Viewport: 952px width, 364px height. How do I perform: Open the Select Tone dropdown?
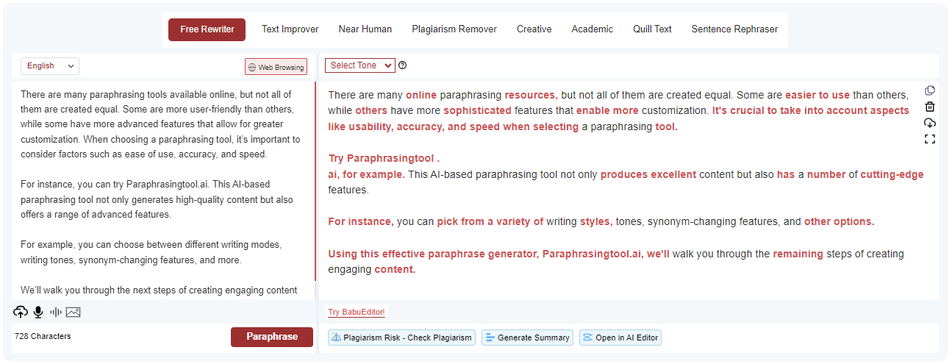tap(359, 65)
